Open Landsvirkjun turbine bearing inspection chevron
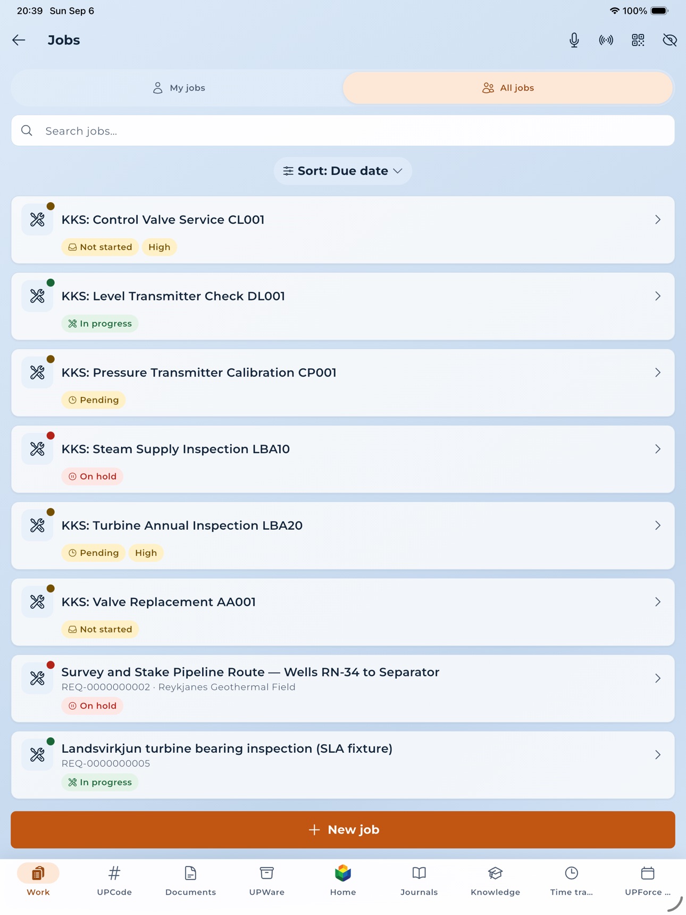This screenshot has height=915, width=686. [x=658, y=755]
